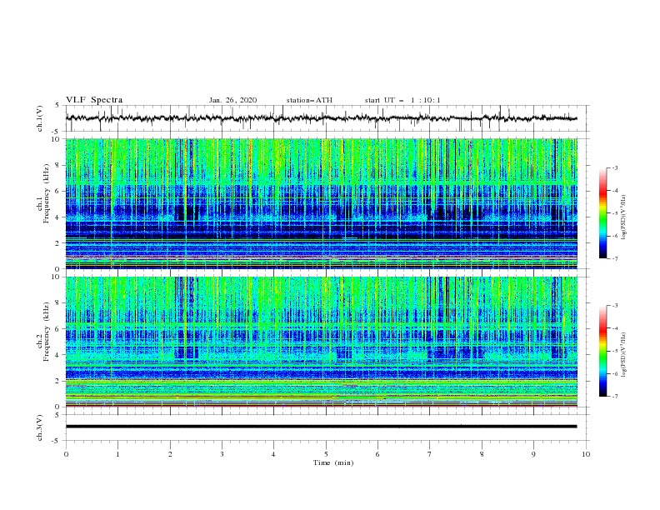Click the "-7" label on upper colorbar
The height and width of the screenshot is (510, 660).
[x=614, y=258]
